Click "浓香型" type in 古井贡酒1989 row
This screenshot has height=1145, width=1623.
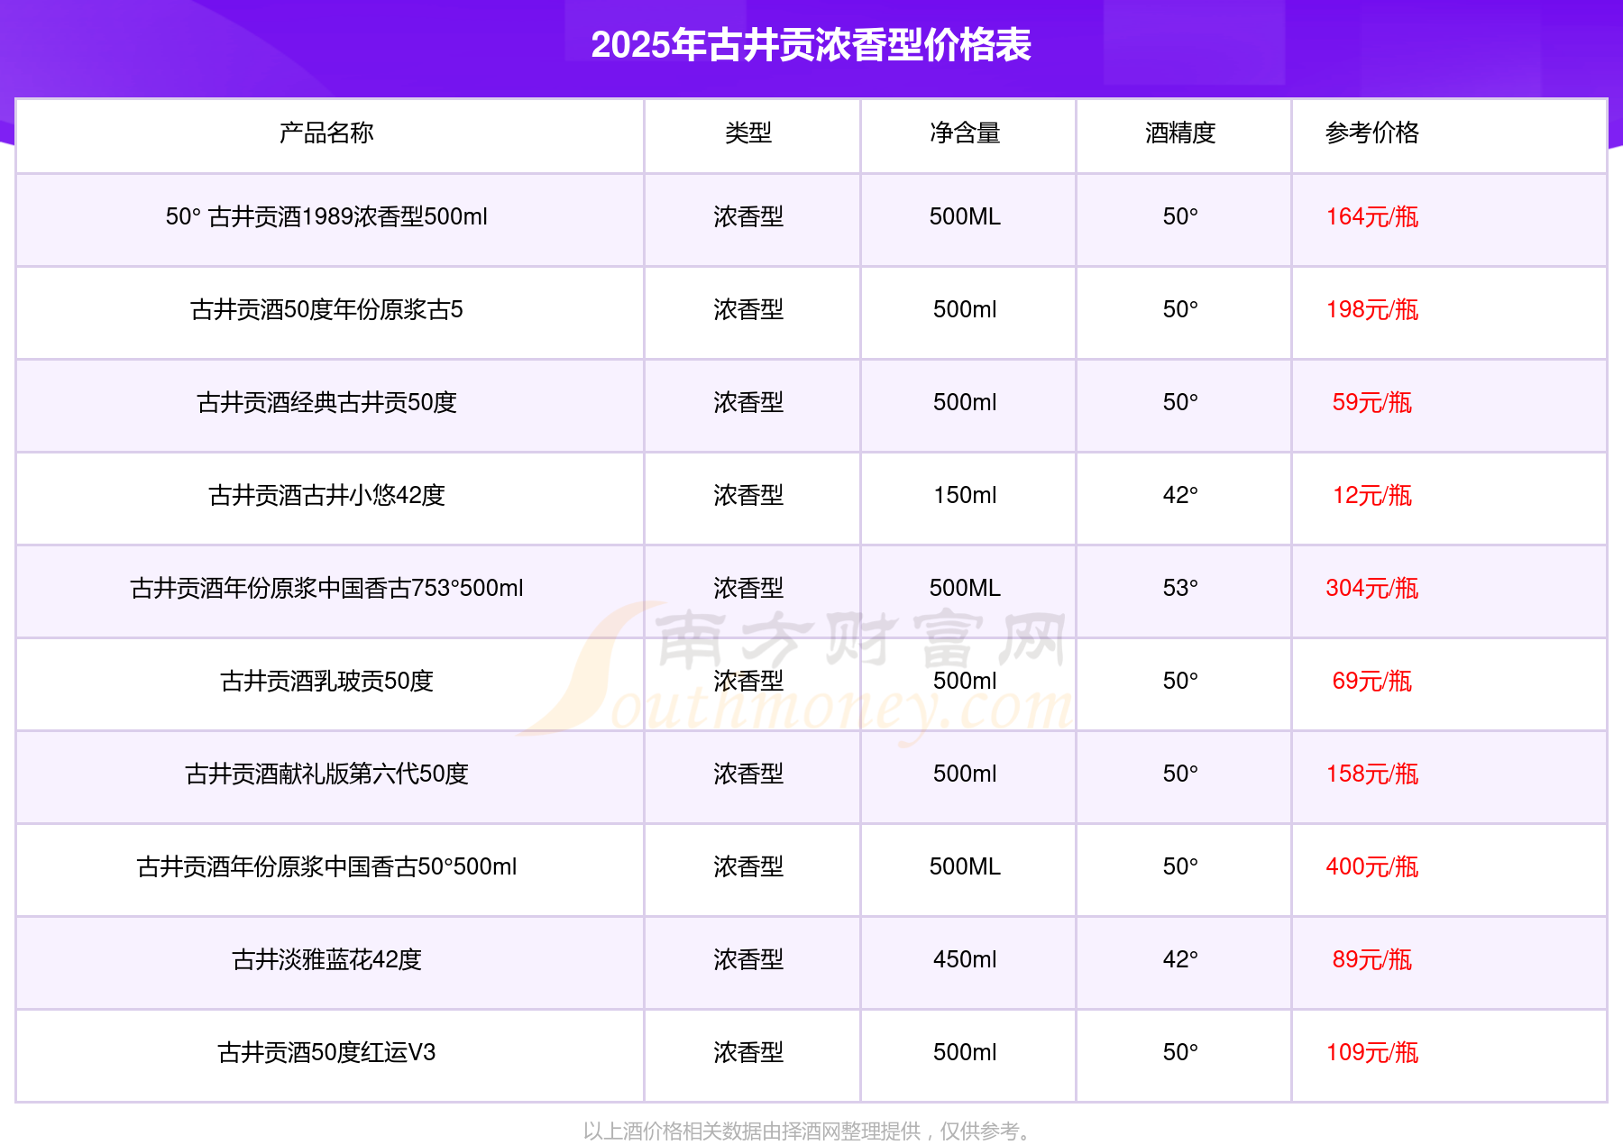coord(748,217)
